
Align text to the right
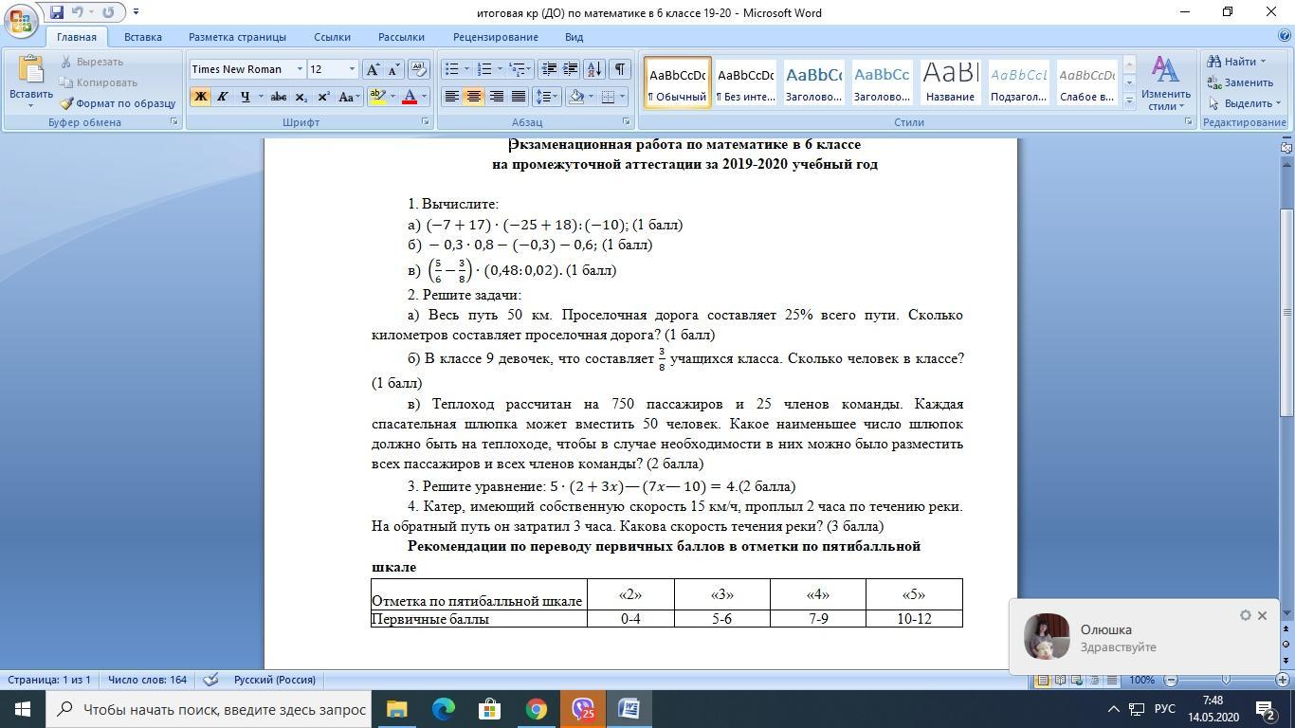[x=496, y=97]
